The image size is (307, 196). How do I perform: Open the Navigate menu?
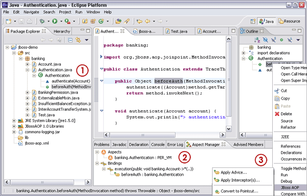pos(31,12)
